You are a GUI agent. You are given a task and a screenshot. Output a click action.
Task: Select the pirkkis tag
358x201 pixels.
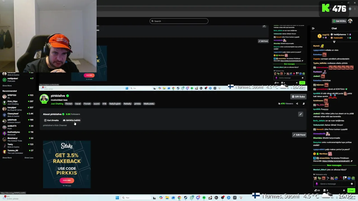point(137,104)
